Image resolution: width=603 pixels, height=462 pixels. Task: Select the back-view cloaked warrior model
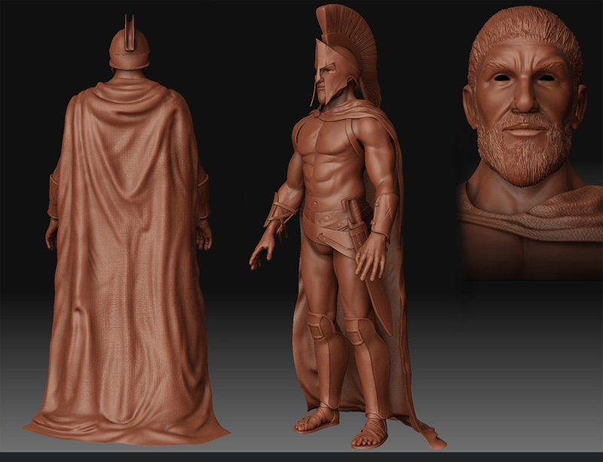point(127,231)
